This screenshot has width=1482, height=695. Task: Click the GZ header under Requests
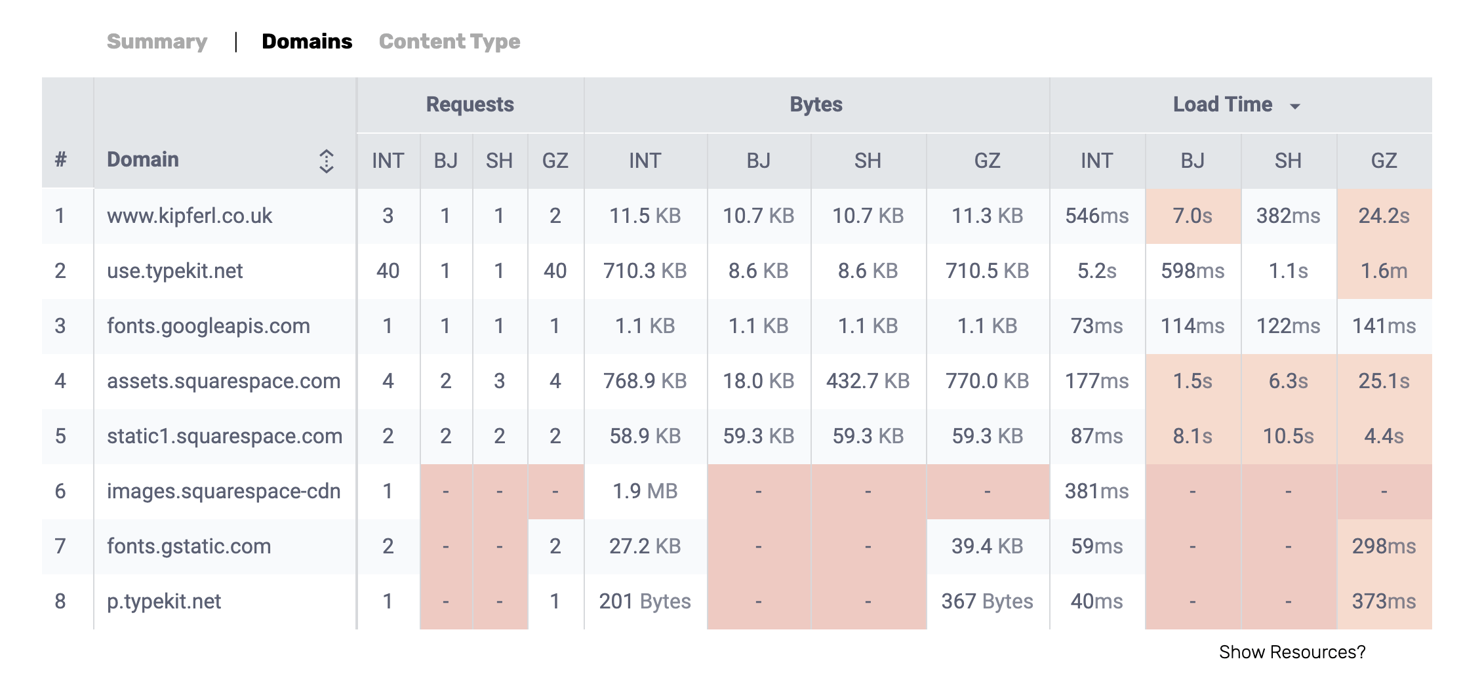[x=555, y=161]
